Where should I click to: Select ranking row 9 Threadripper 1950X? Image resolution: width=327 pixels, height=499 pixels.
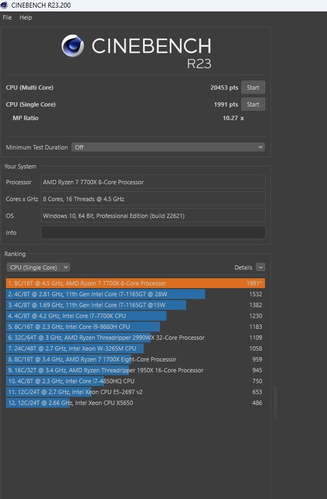coord(135,370)
